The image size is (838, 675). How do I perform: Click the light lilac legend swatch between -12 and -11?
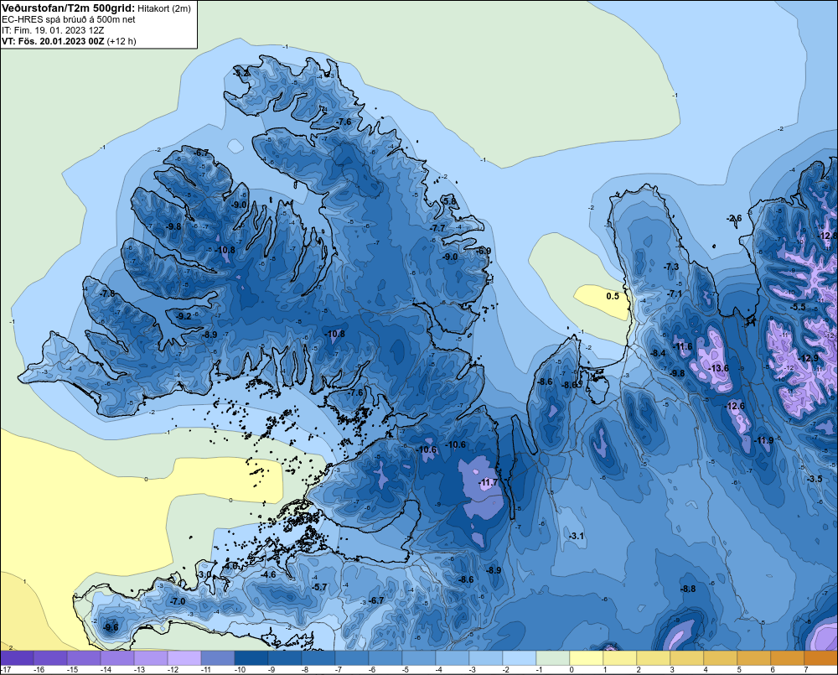pos(184,658)
